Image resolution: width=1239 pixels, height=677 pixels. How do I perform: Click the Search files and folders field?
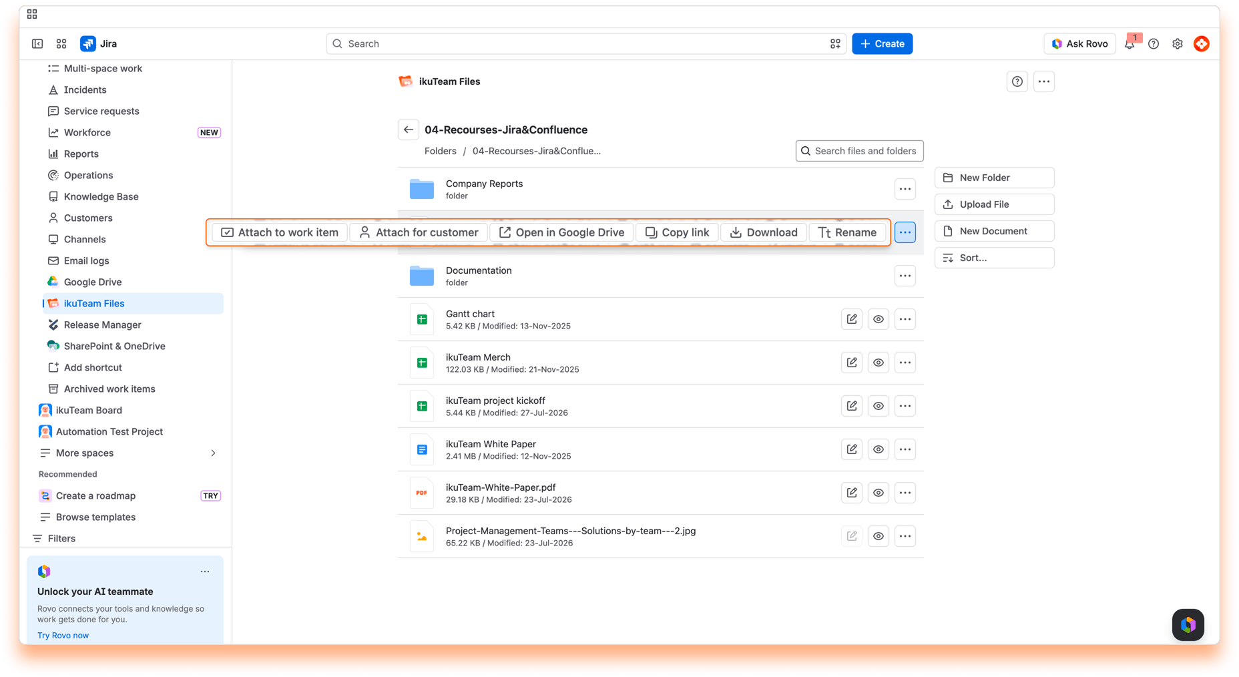pos(860,151)
